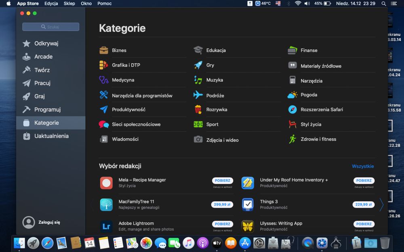Select Twórz sidebar section

click(x=51, y=70)
